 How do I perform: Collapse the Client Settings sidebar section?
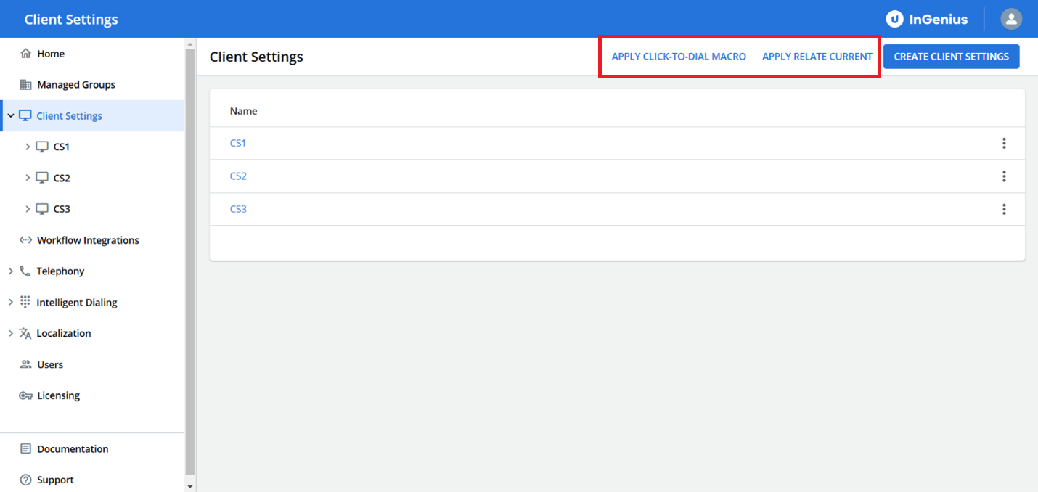(x=11, y=116)
